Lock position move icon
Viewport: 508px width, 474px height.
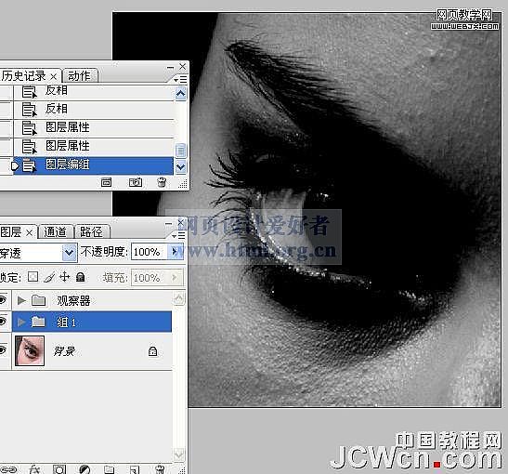tap(65, 277)
